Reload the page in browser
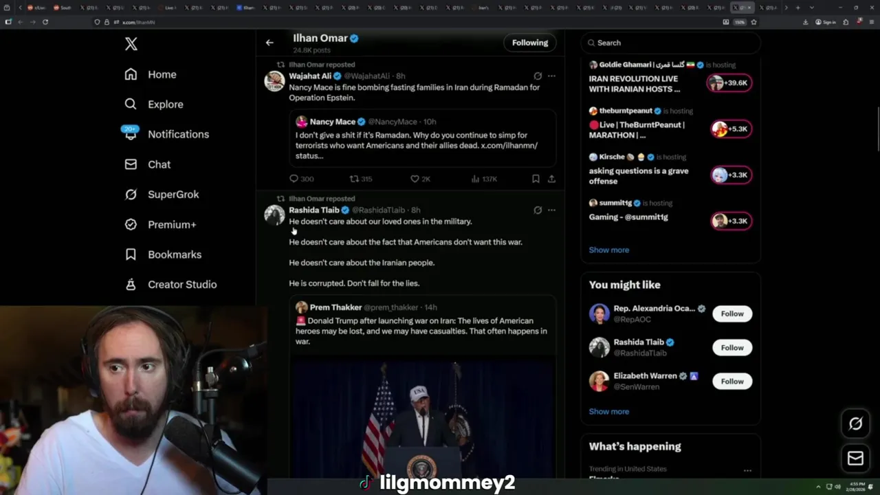 45,22
